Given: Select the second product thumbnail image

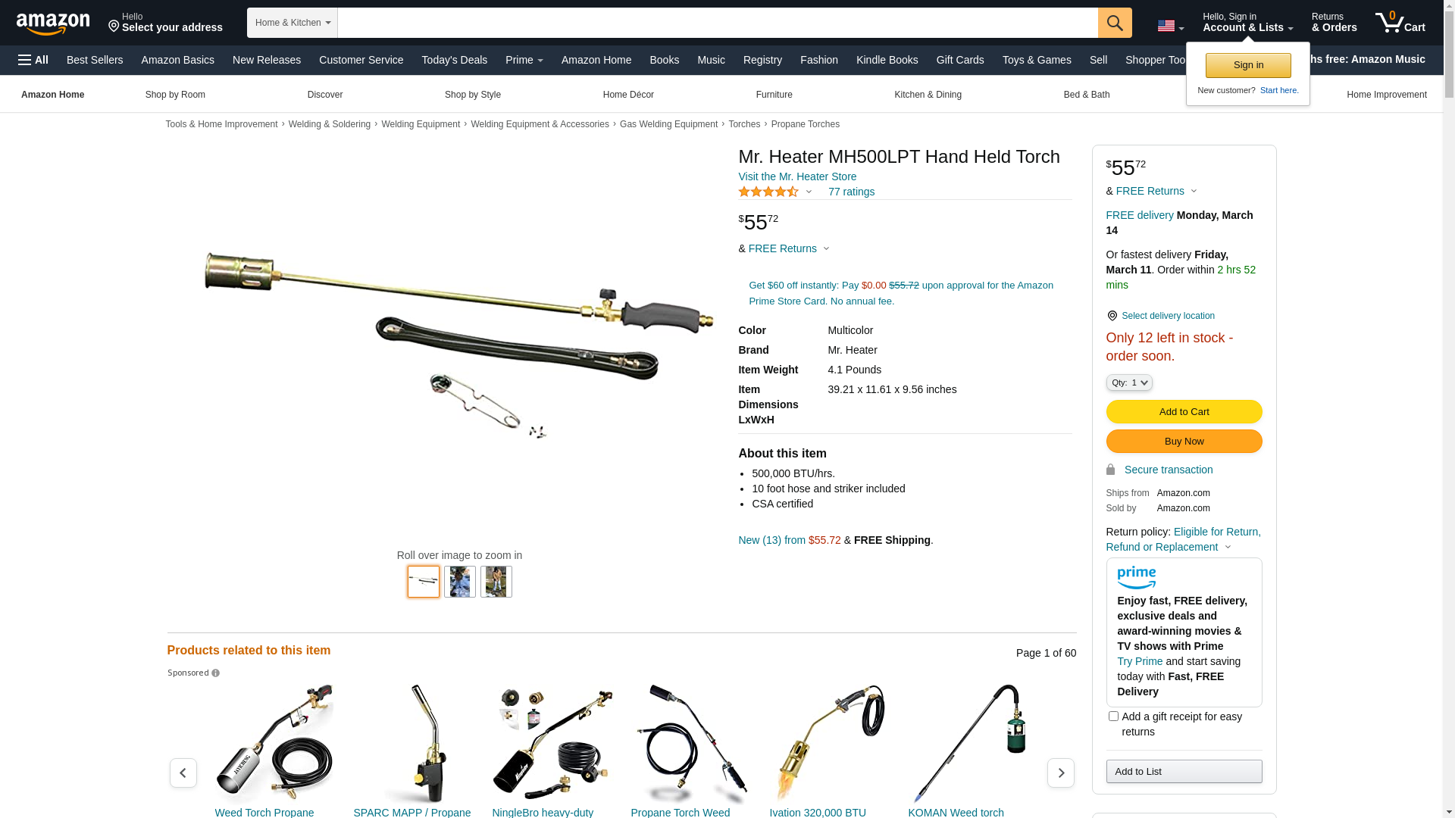Looking at the screenshot, I should tap(460, 582).
